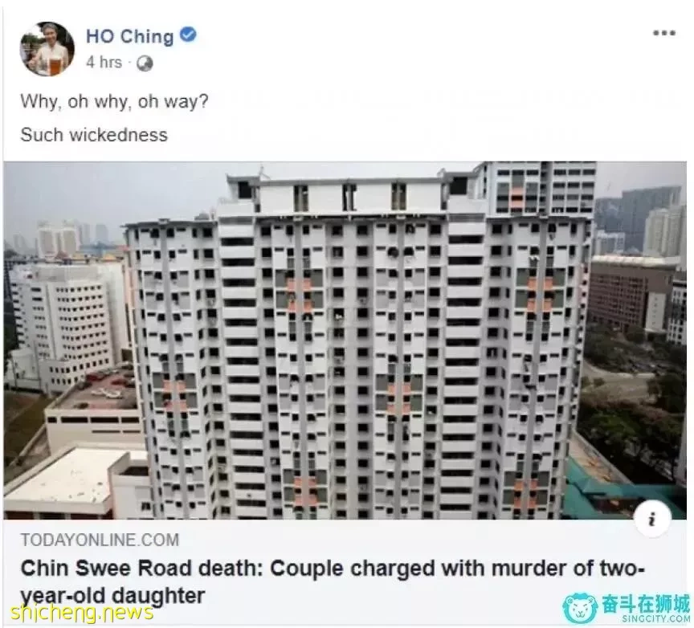Click the public globe privacy icon
Viewport: 694px width, 628px height.
(145, 63)
